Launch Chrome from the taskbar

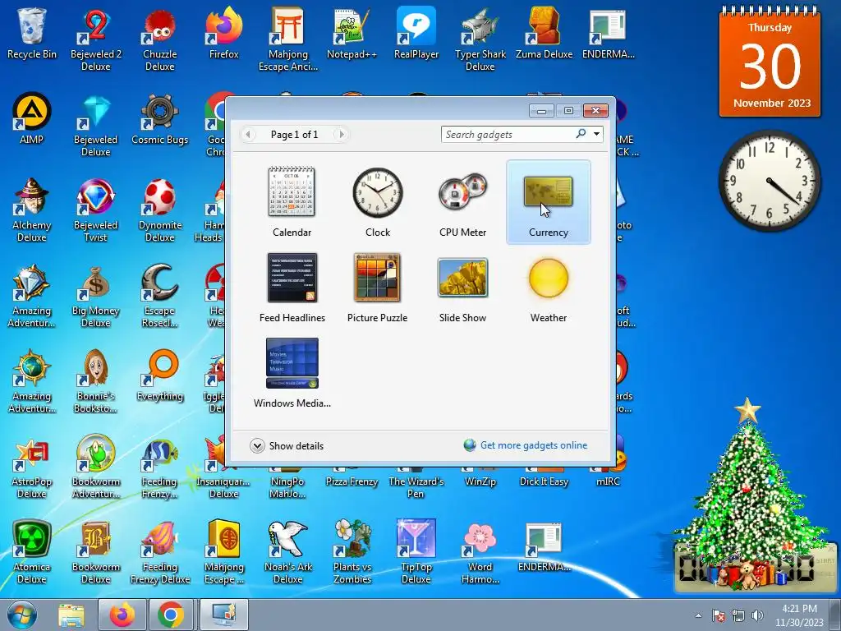pyautogui.click(x=171, y=615)
